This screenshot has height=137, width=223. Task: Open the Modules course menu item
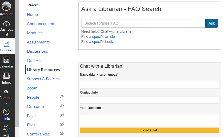point(35,33)
